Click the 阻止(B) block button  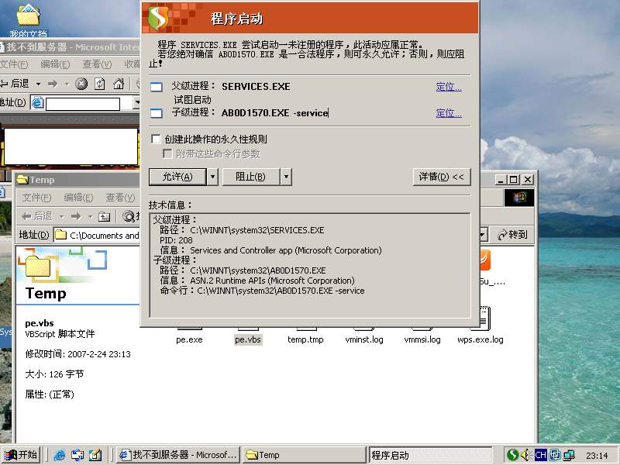[250, 177]
